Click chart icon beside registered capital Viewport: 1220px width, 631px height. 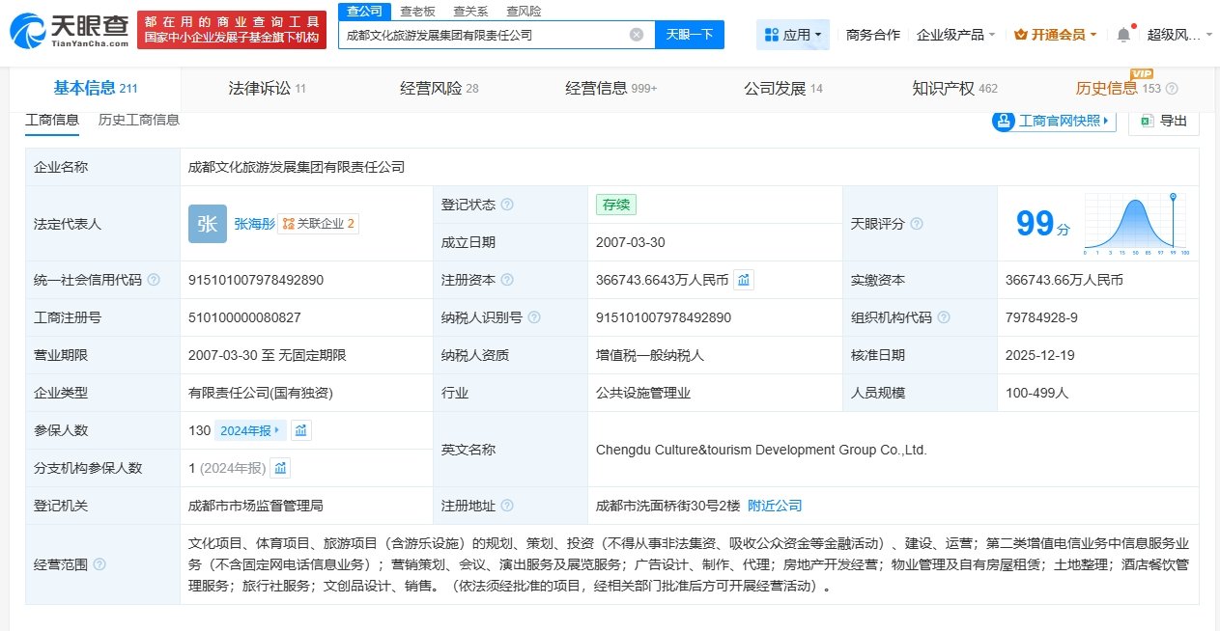(744, 280)
